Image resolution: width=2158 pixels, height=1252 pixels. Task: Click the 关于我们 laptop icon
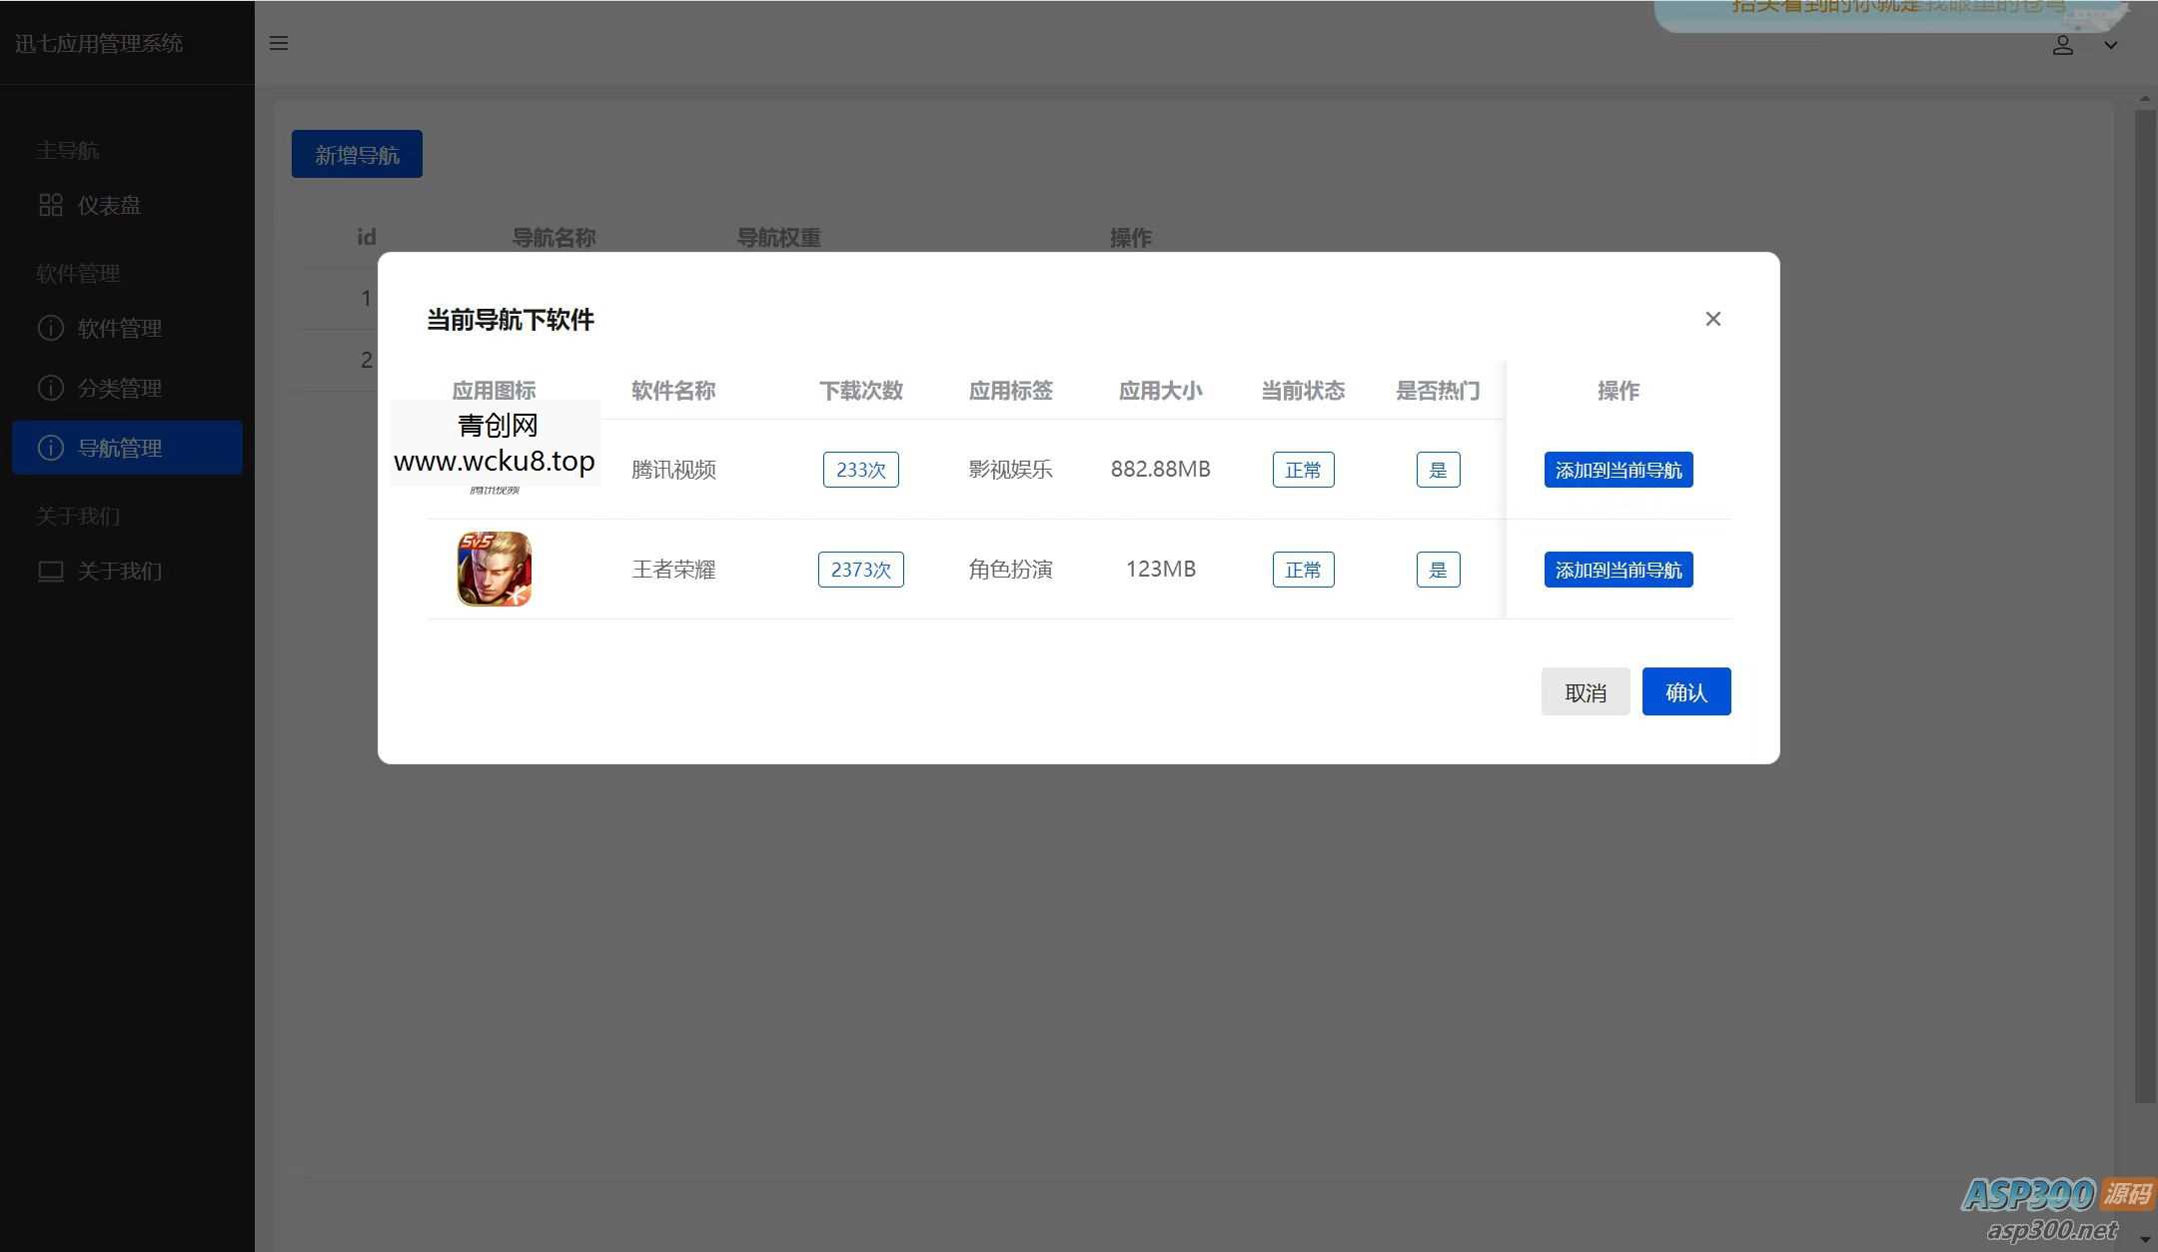coord(50,571)
